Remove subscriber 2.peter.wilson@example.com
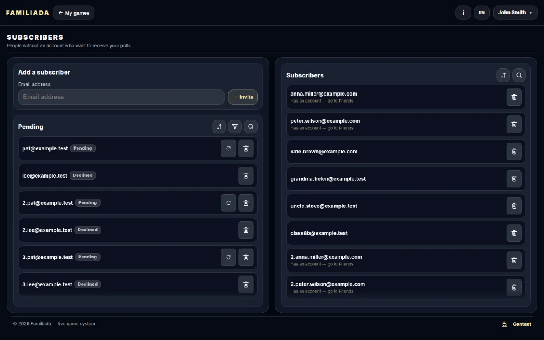The image size is (544, 340). (x=514, y=288)
